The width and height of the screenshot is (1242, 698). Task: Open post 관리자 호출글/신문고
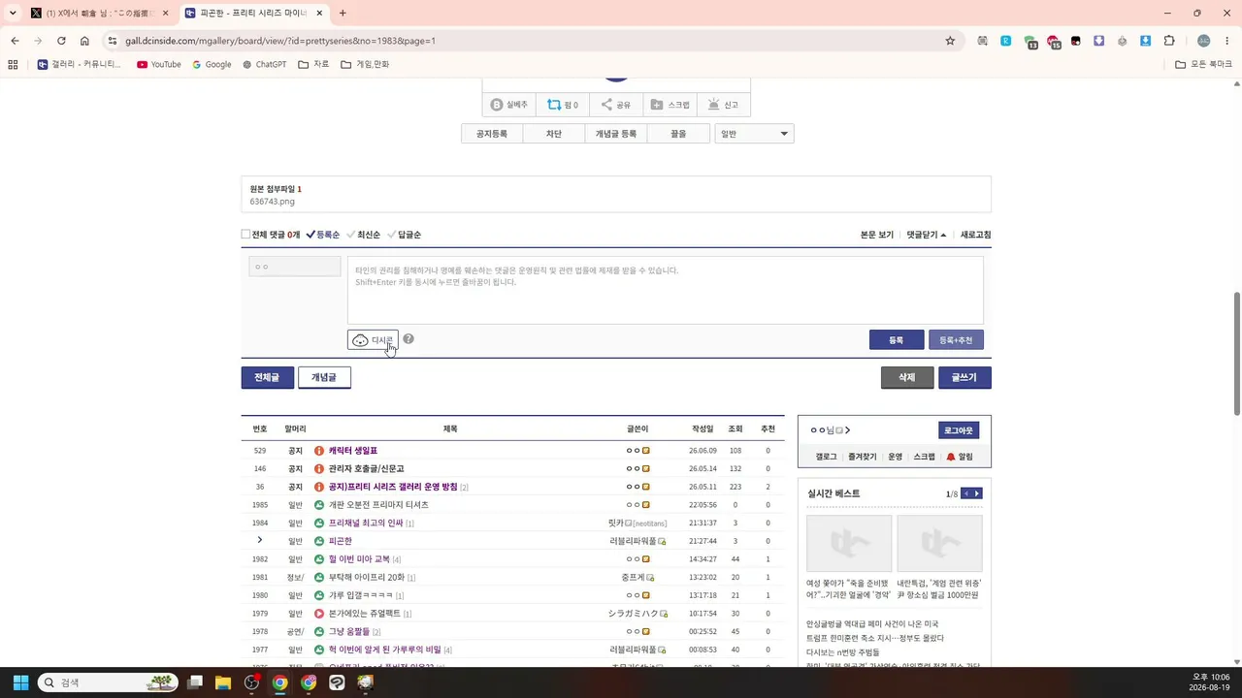[x=366, y=468]
